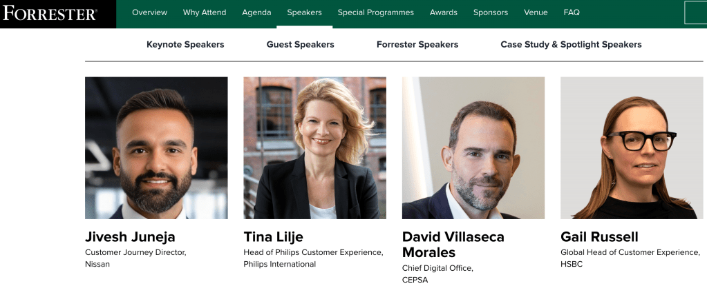Open the Agenda navigation item
This screenshot has height=286, width=707.
256,12
